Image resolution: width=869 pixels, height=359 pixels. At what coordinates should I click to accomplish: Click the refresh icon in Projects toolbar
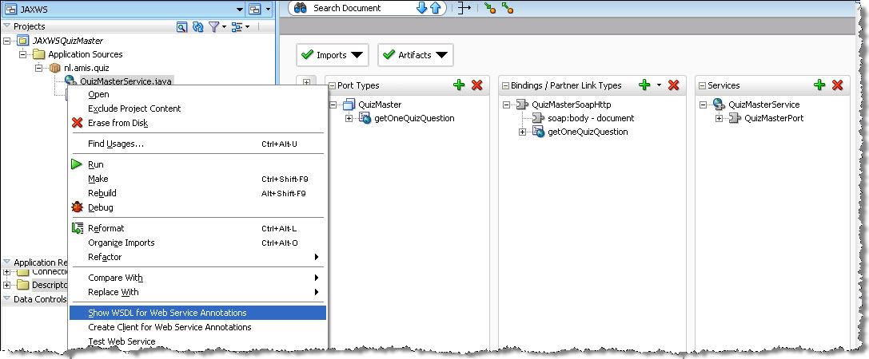point(197,27)
